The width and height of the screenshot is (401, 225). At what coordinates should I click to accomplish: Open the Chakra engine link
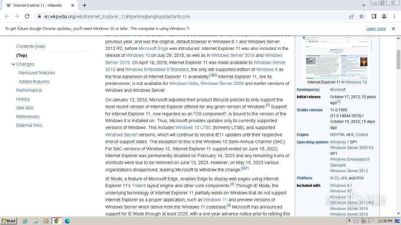pos(362,135)
